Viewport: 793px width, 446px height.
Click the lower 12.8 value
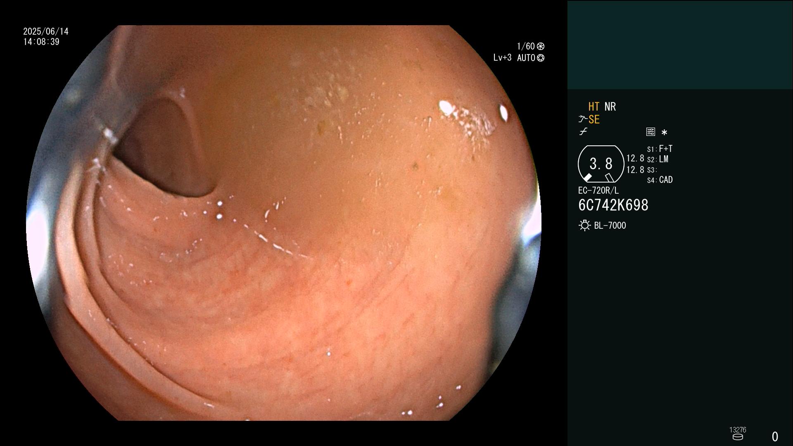tap(635, 170)
